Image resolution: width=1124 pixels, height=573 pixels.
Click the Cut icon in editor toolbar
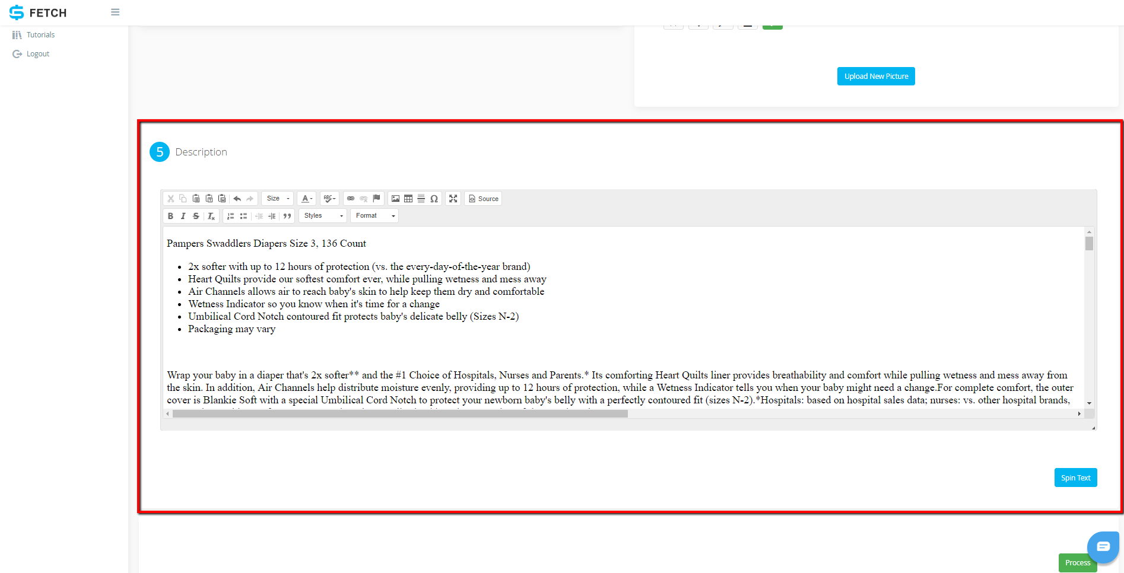[x=171, y=199]
